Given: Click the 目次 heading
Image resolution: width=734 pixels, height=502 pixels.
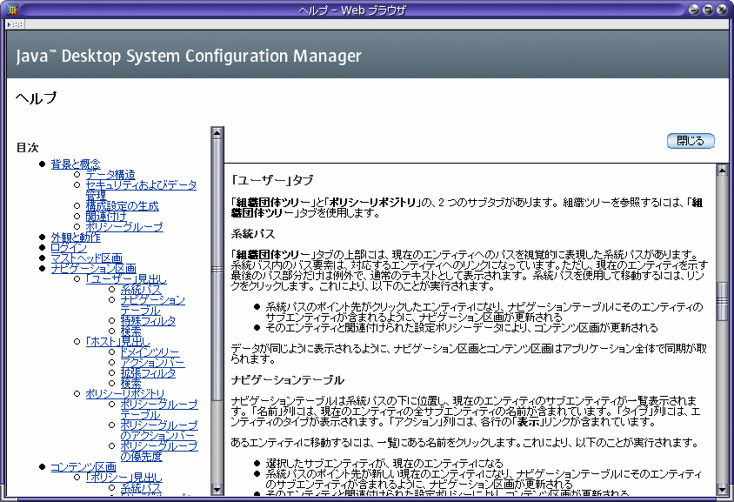Looking at the screenshot, I should (x=27, y=148).
